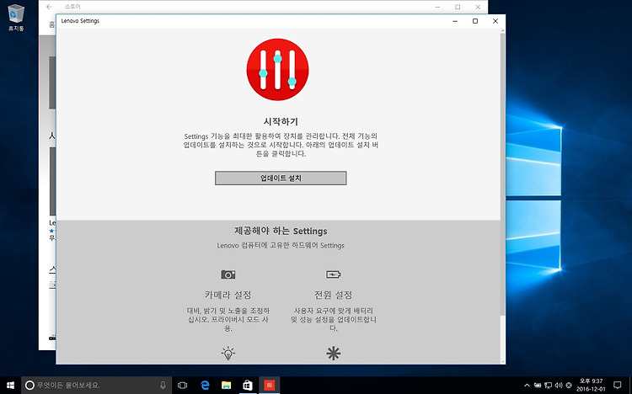
Task: Click the Cortana microphone icon
Action: [163, 385]
